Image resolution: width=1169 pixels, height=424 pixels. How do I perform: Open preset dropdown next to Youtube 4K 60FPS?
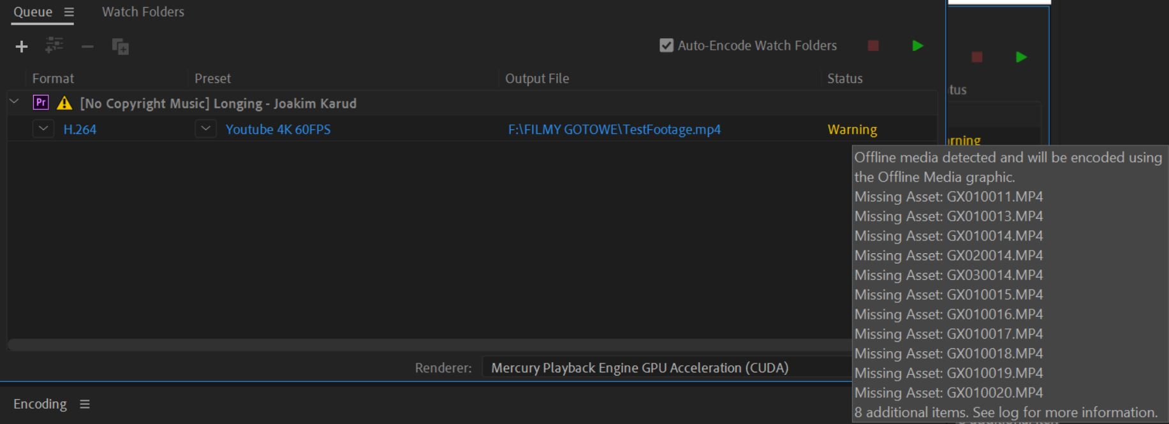coord(205,129)
